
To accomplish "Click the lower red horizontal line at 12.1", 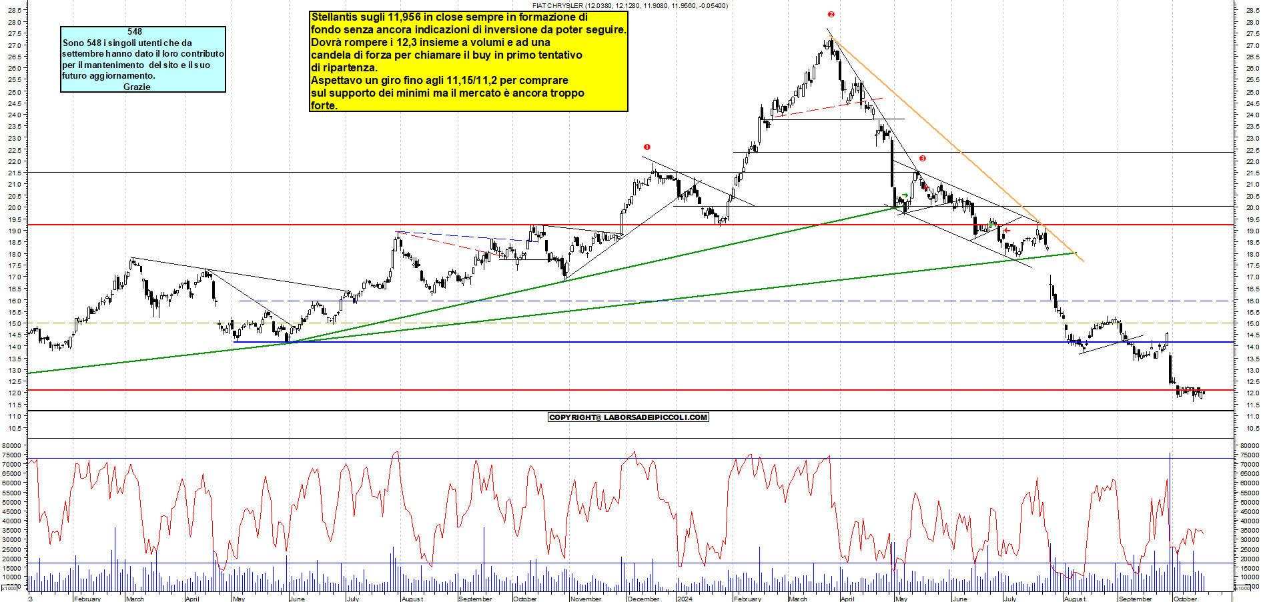I will [630, 390].
